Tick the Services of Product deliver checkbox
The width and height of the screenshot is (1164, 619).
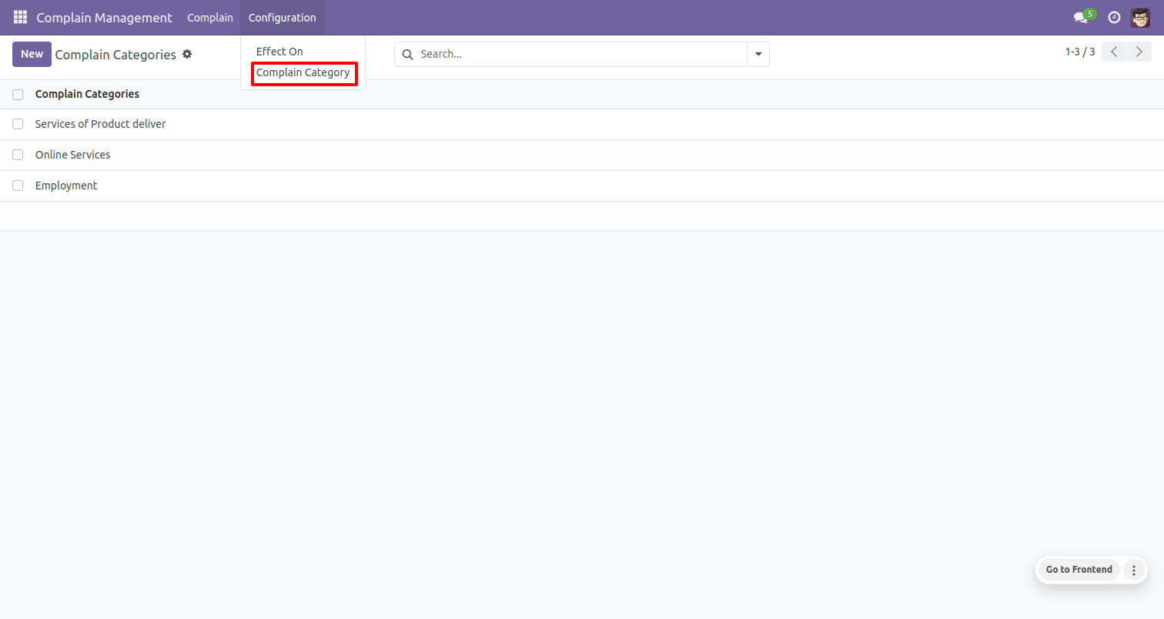(x=18, y=124)
